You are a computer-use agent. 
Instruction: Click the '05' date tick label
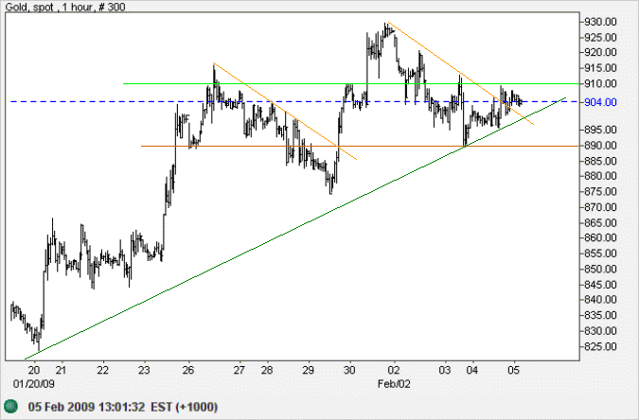point(514,370)
